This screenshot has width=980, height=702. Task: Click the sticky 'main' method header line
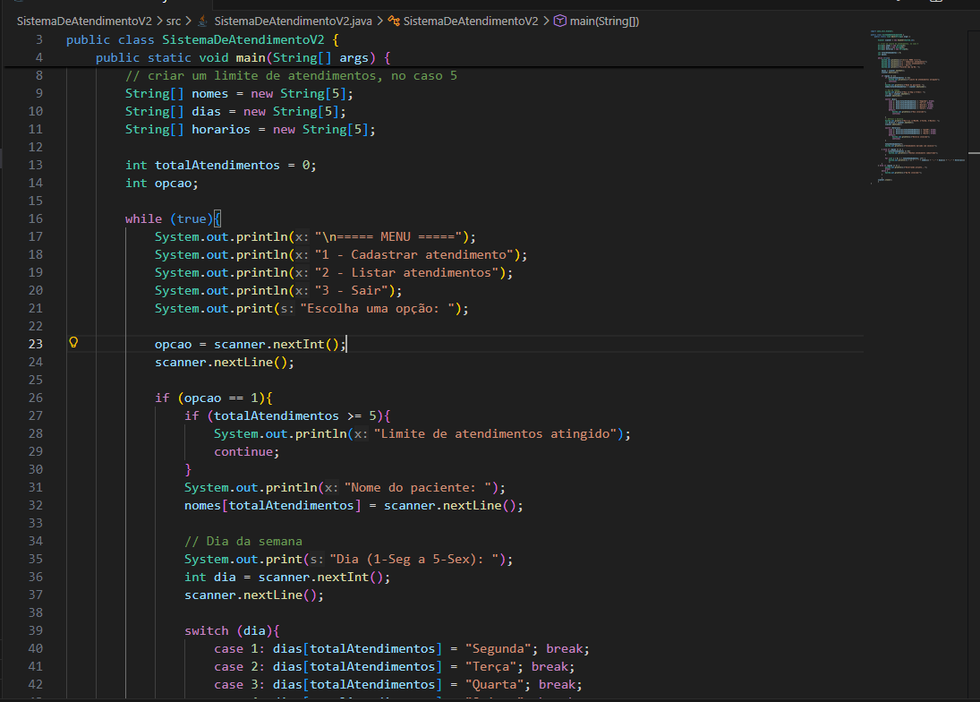[243, 57]
